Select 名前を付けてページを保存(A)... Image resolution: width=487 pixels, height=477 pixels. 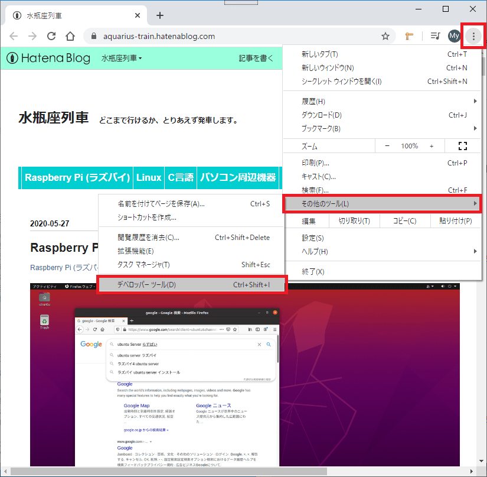(192, 204)
